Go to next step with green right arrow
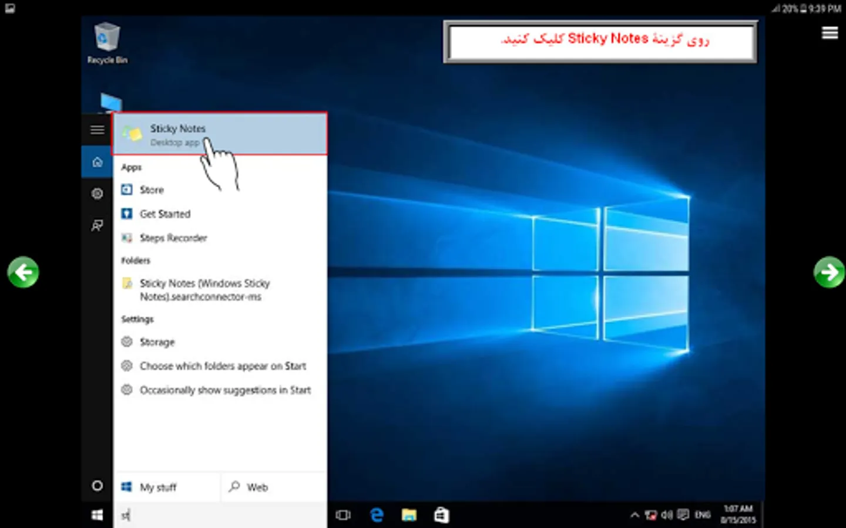Screen dimensions: 846x528 click(x=829, y=272)
